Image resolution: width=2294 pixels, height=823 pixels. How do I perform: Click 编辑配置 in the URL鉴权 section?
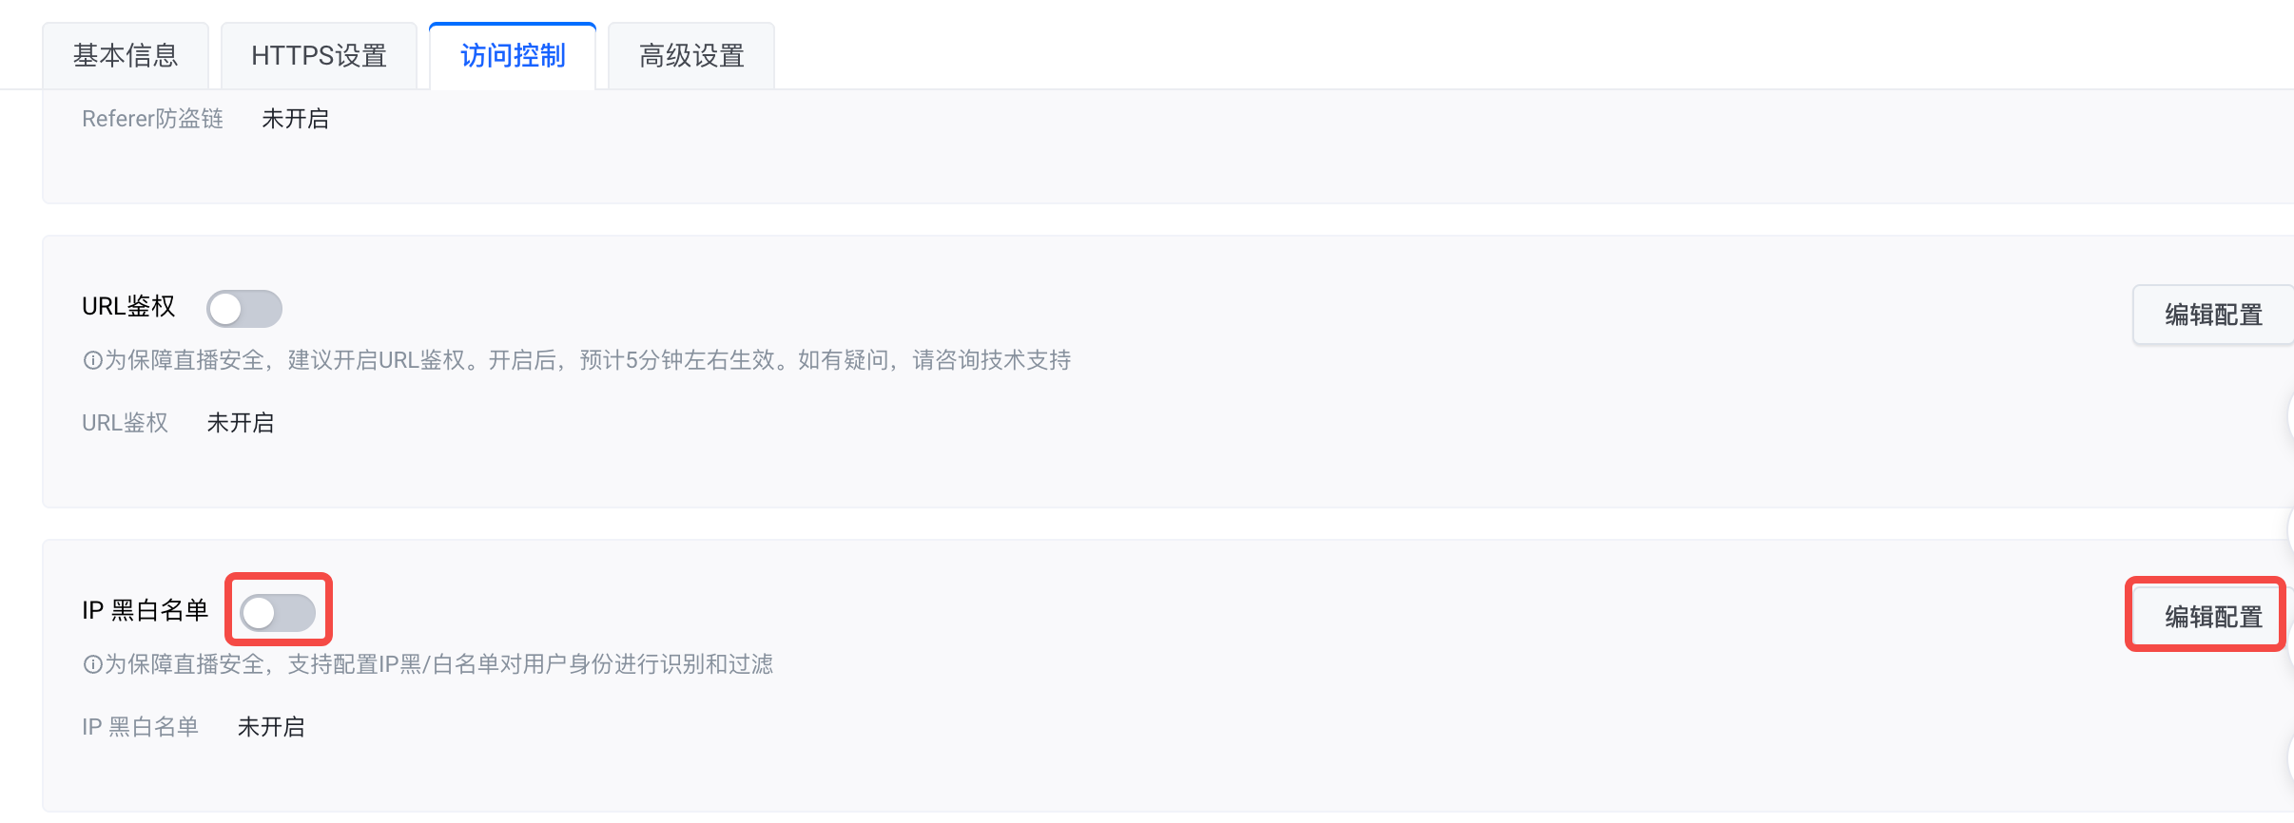click(x=2213, y=315)
